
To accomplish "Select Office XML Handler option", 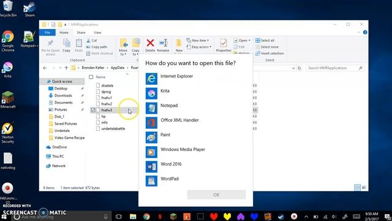I will (x=195, y=123).
